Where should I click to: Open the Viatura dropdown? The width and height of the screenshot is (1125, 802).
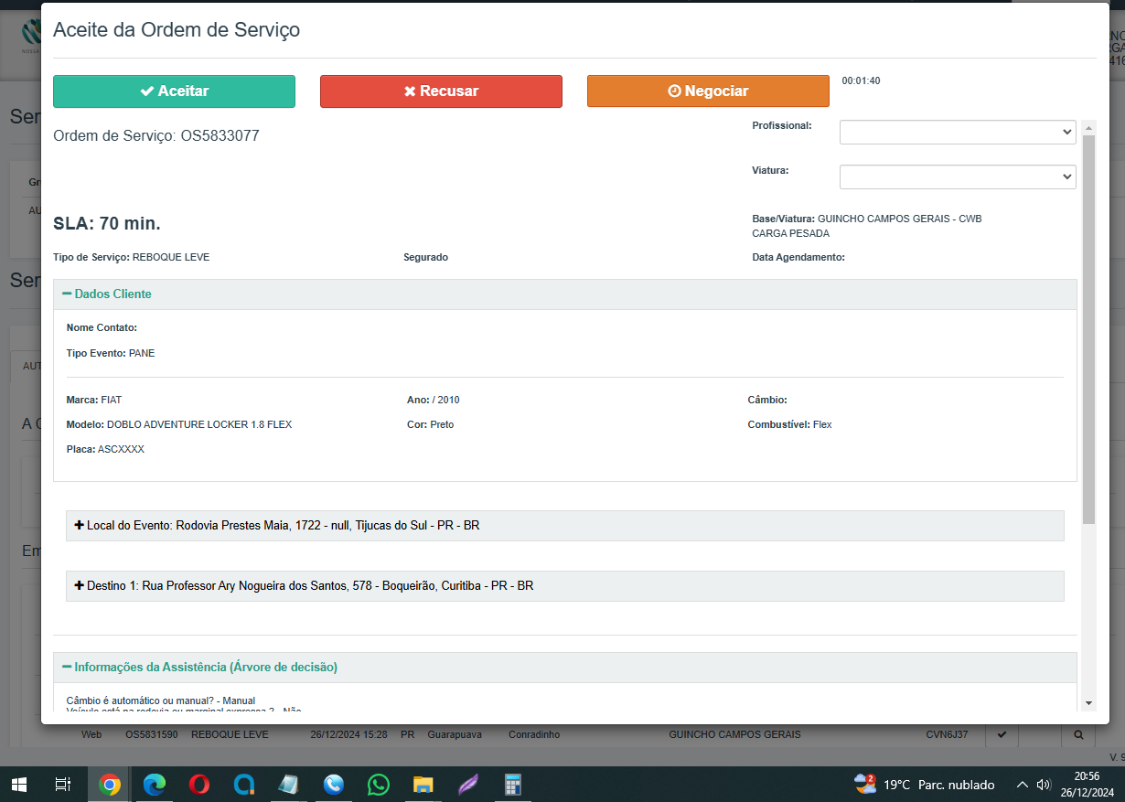click(958, 176)
